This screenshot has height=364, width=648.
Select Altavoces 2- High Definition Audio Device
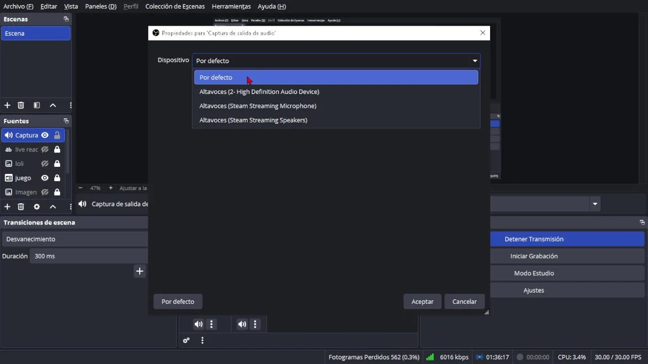coord(336,92)
